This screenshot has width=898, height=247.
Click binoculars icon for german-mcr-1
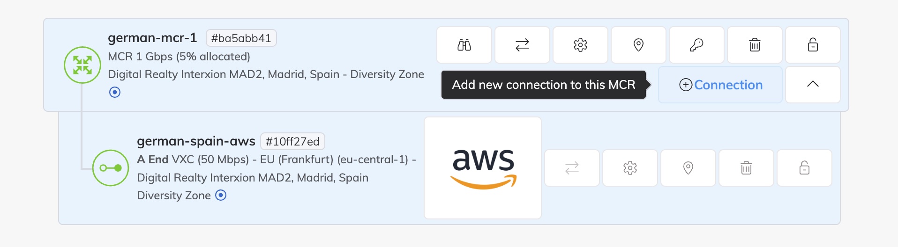(x=464, y=45)
